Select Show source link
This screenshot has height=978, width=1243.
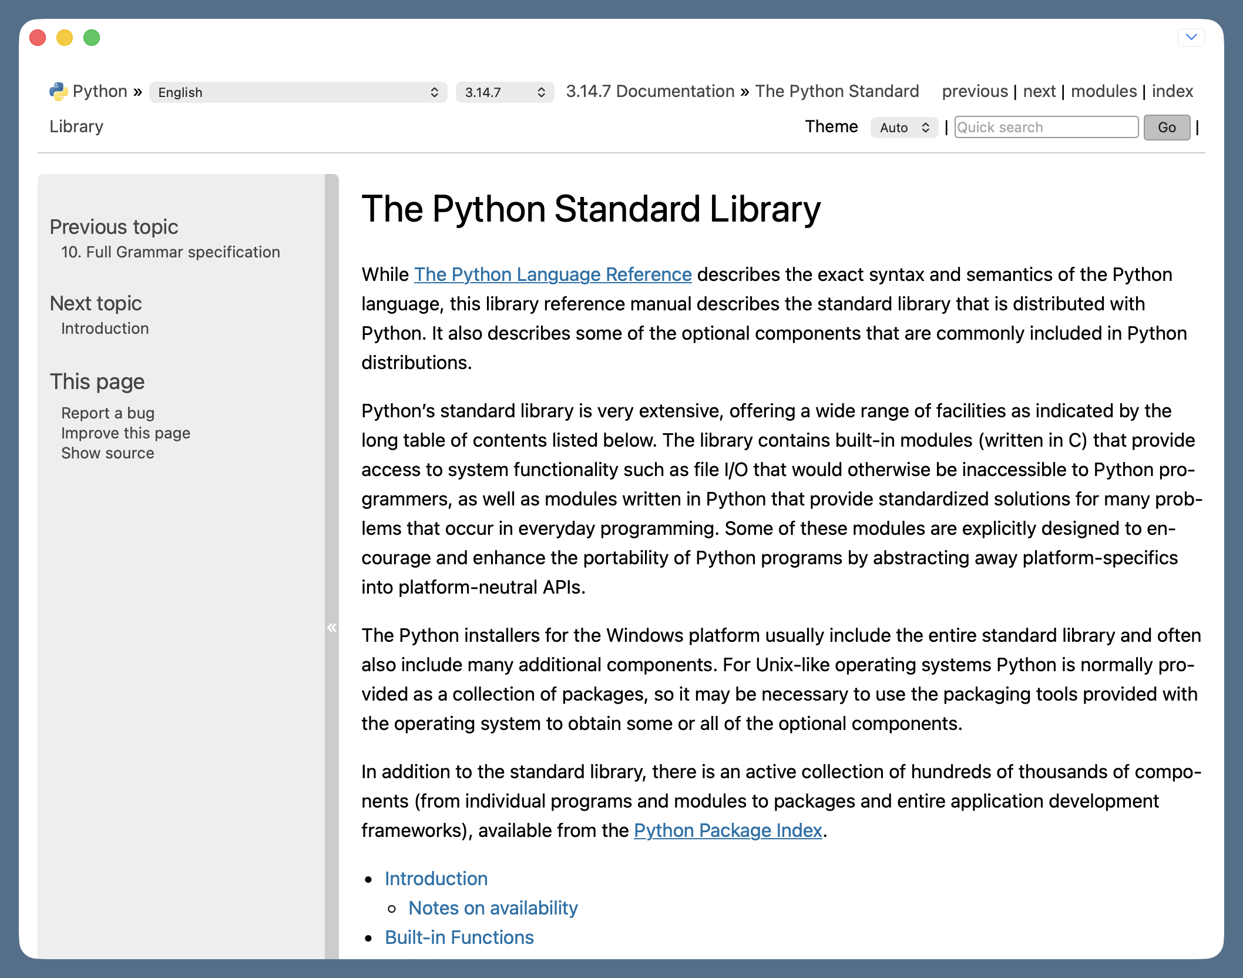point(107,453)
